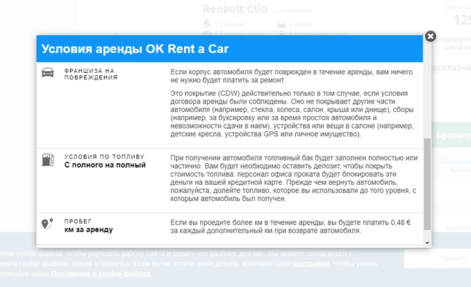Select the label Пробег

(x=78, y=221)
